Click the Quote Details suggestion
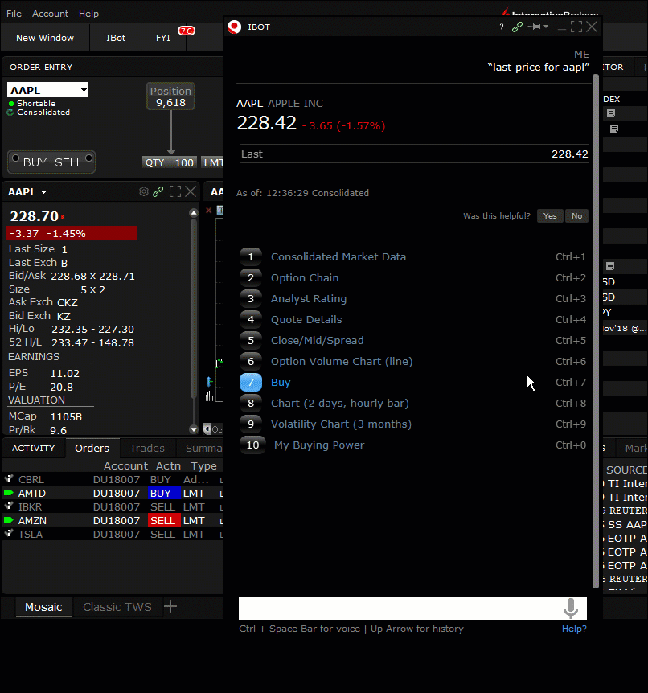This screenshot has width=648, height=693. 306,319
